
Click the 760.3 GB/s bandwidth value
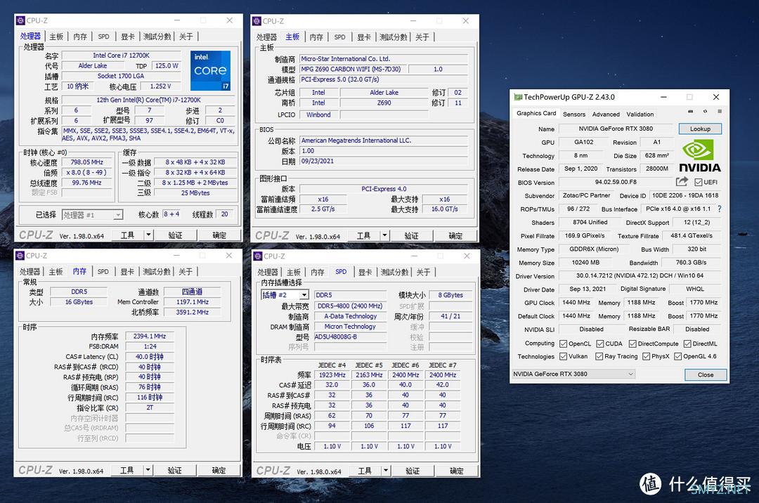click(691, 263)
